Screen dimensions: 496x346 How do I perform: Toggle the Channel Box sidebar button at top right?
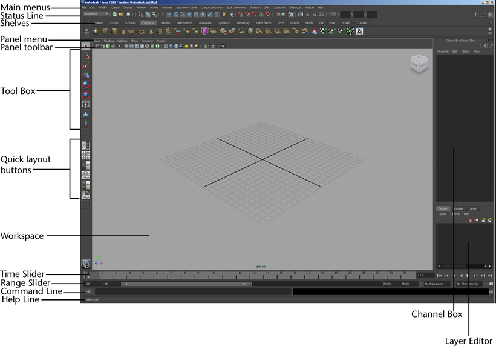point(491,15)
